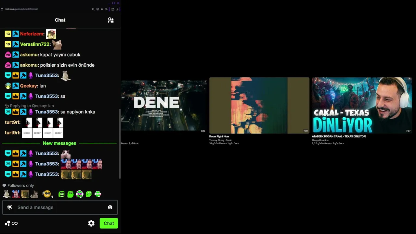This screenshot has width=416, height=234.
Task: Open Neferizem's user profile
Action: coord(32,34)
